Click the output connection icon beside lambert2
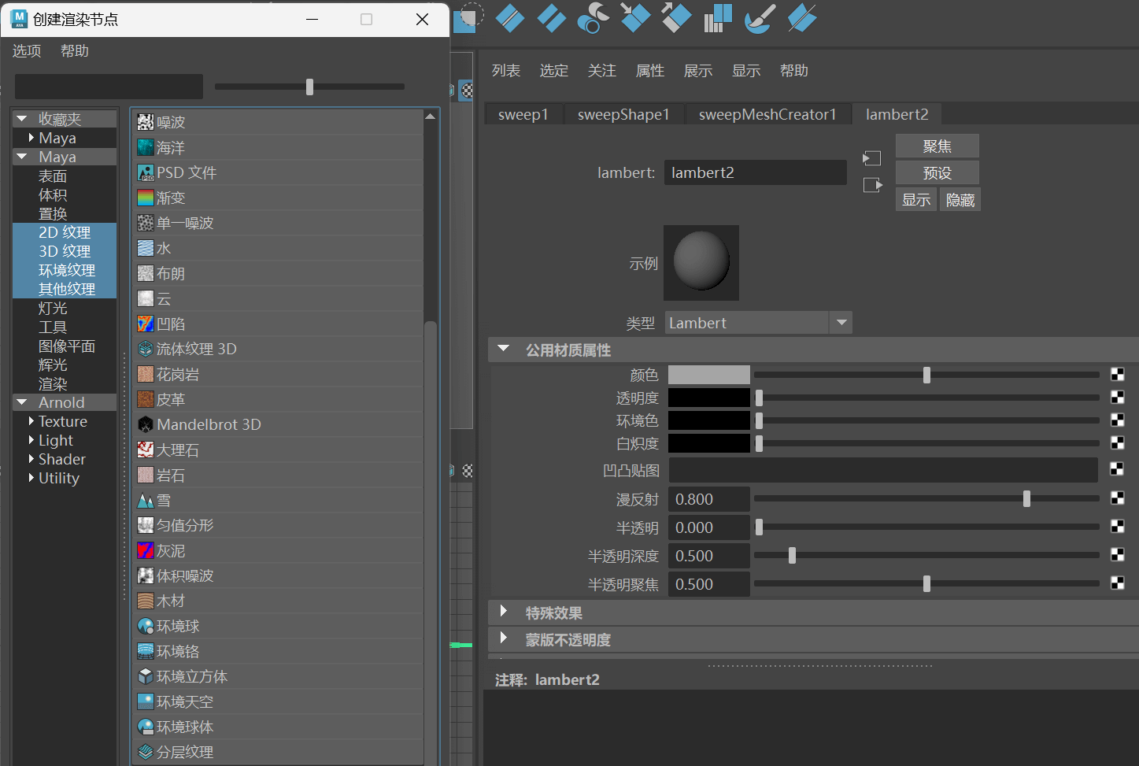The image size is (1139, 766). coord(872,185)
